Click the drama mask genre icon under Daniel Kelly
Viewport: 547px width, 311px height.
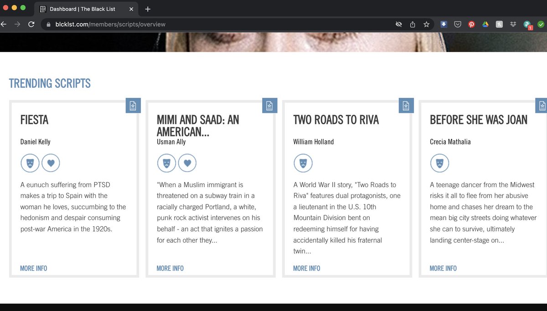pyautogui.click(x=30, y=163)
